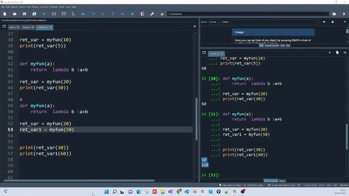Clear all variables in the console
This screenshot has width=349, height=196.
(337, 53)
